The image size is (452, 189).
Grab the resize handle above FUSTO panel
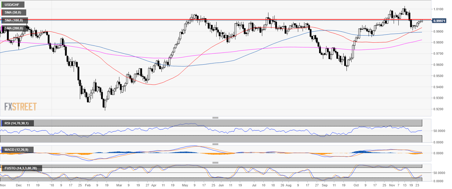(215, 163)
